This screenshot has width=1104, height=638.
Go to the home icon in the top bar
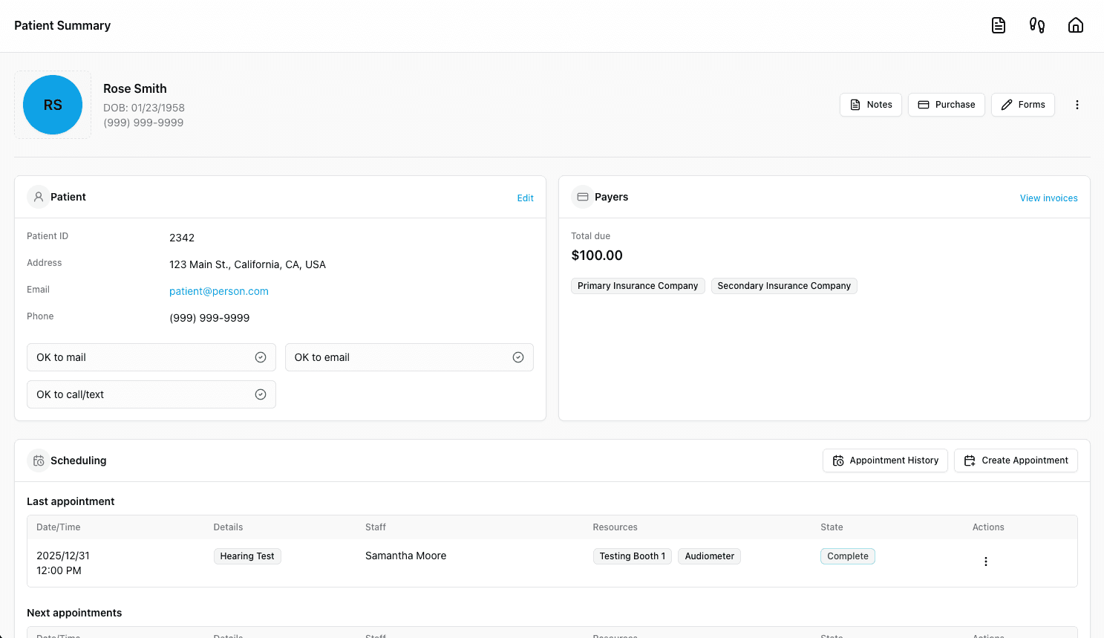click(1075, 25)
